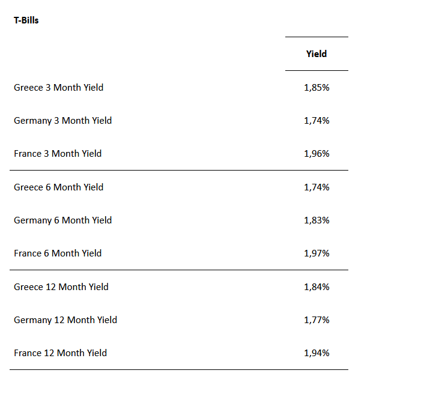Select the Greece 3 Month Yield label
The height and width of the screenshot is (409, 427).
[59, 88]
